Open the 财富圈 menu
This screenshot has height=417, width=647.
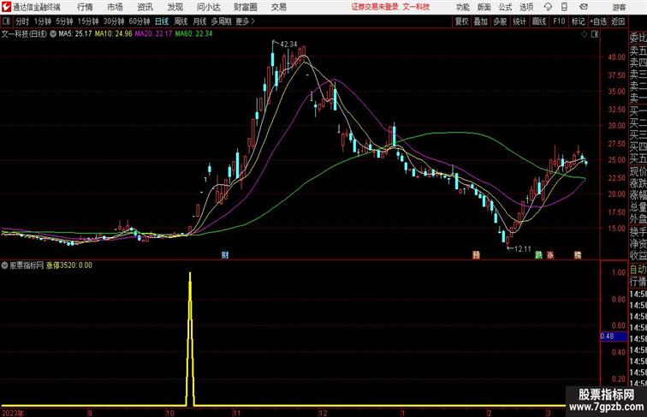(x=246, y=7)
